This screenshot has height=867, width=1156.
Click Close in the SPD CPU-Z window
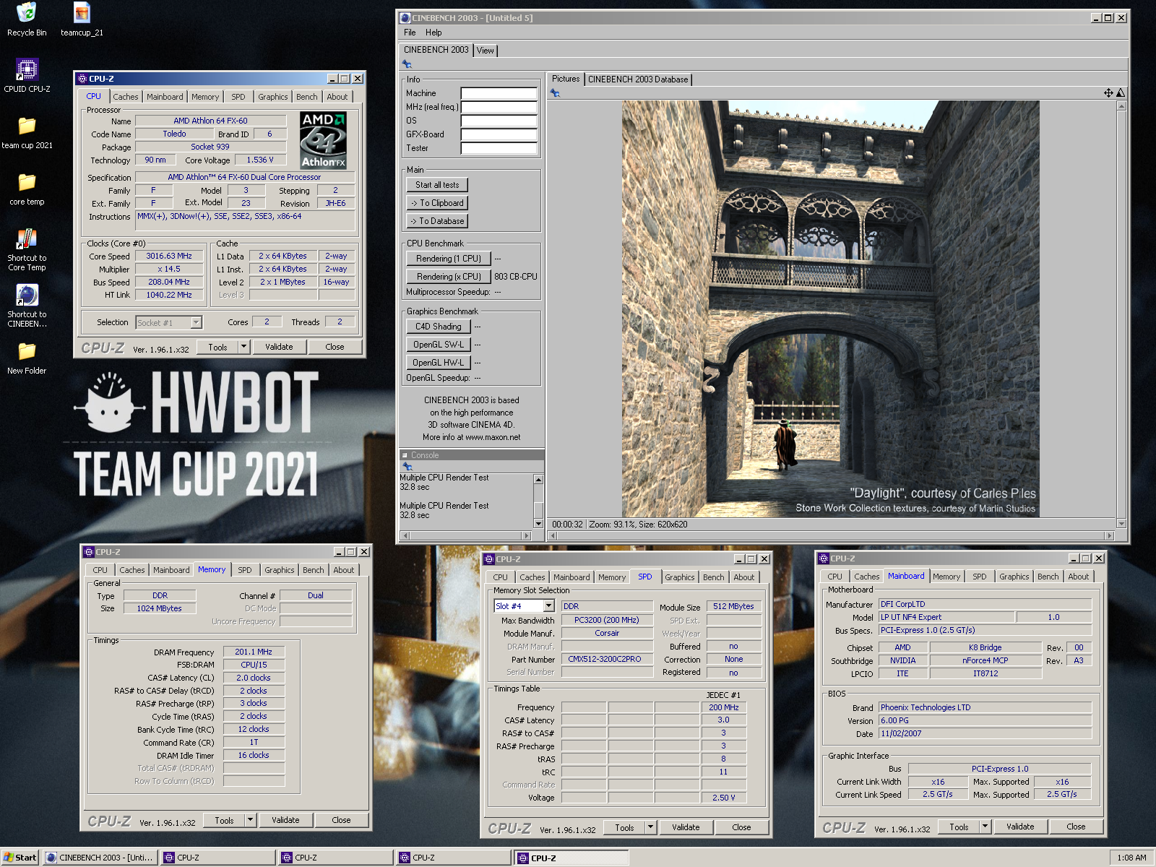(x=741, y=827)
